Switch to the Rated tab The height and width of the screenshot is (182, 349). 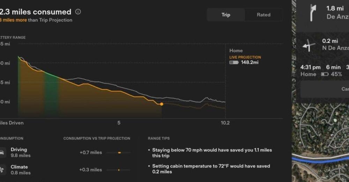point(263,15)
